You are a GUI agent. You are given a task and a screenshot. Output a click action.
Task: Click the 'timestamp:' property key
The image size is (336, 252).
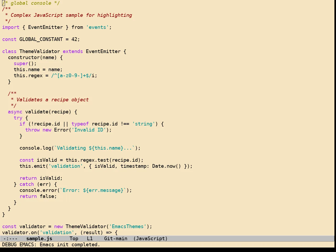[135, 166]
